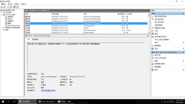
Task: Select the DistributedCOM 10016 error row
Action: click(x=86, y=26)
